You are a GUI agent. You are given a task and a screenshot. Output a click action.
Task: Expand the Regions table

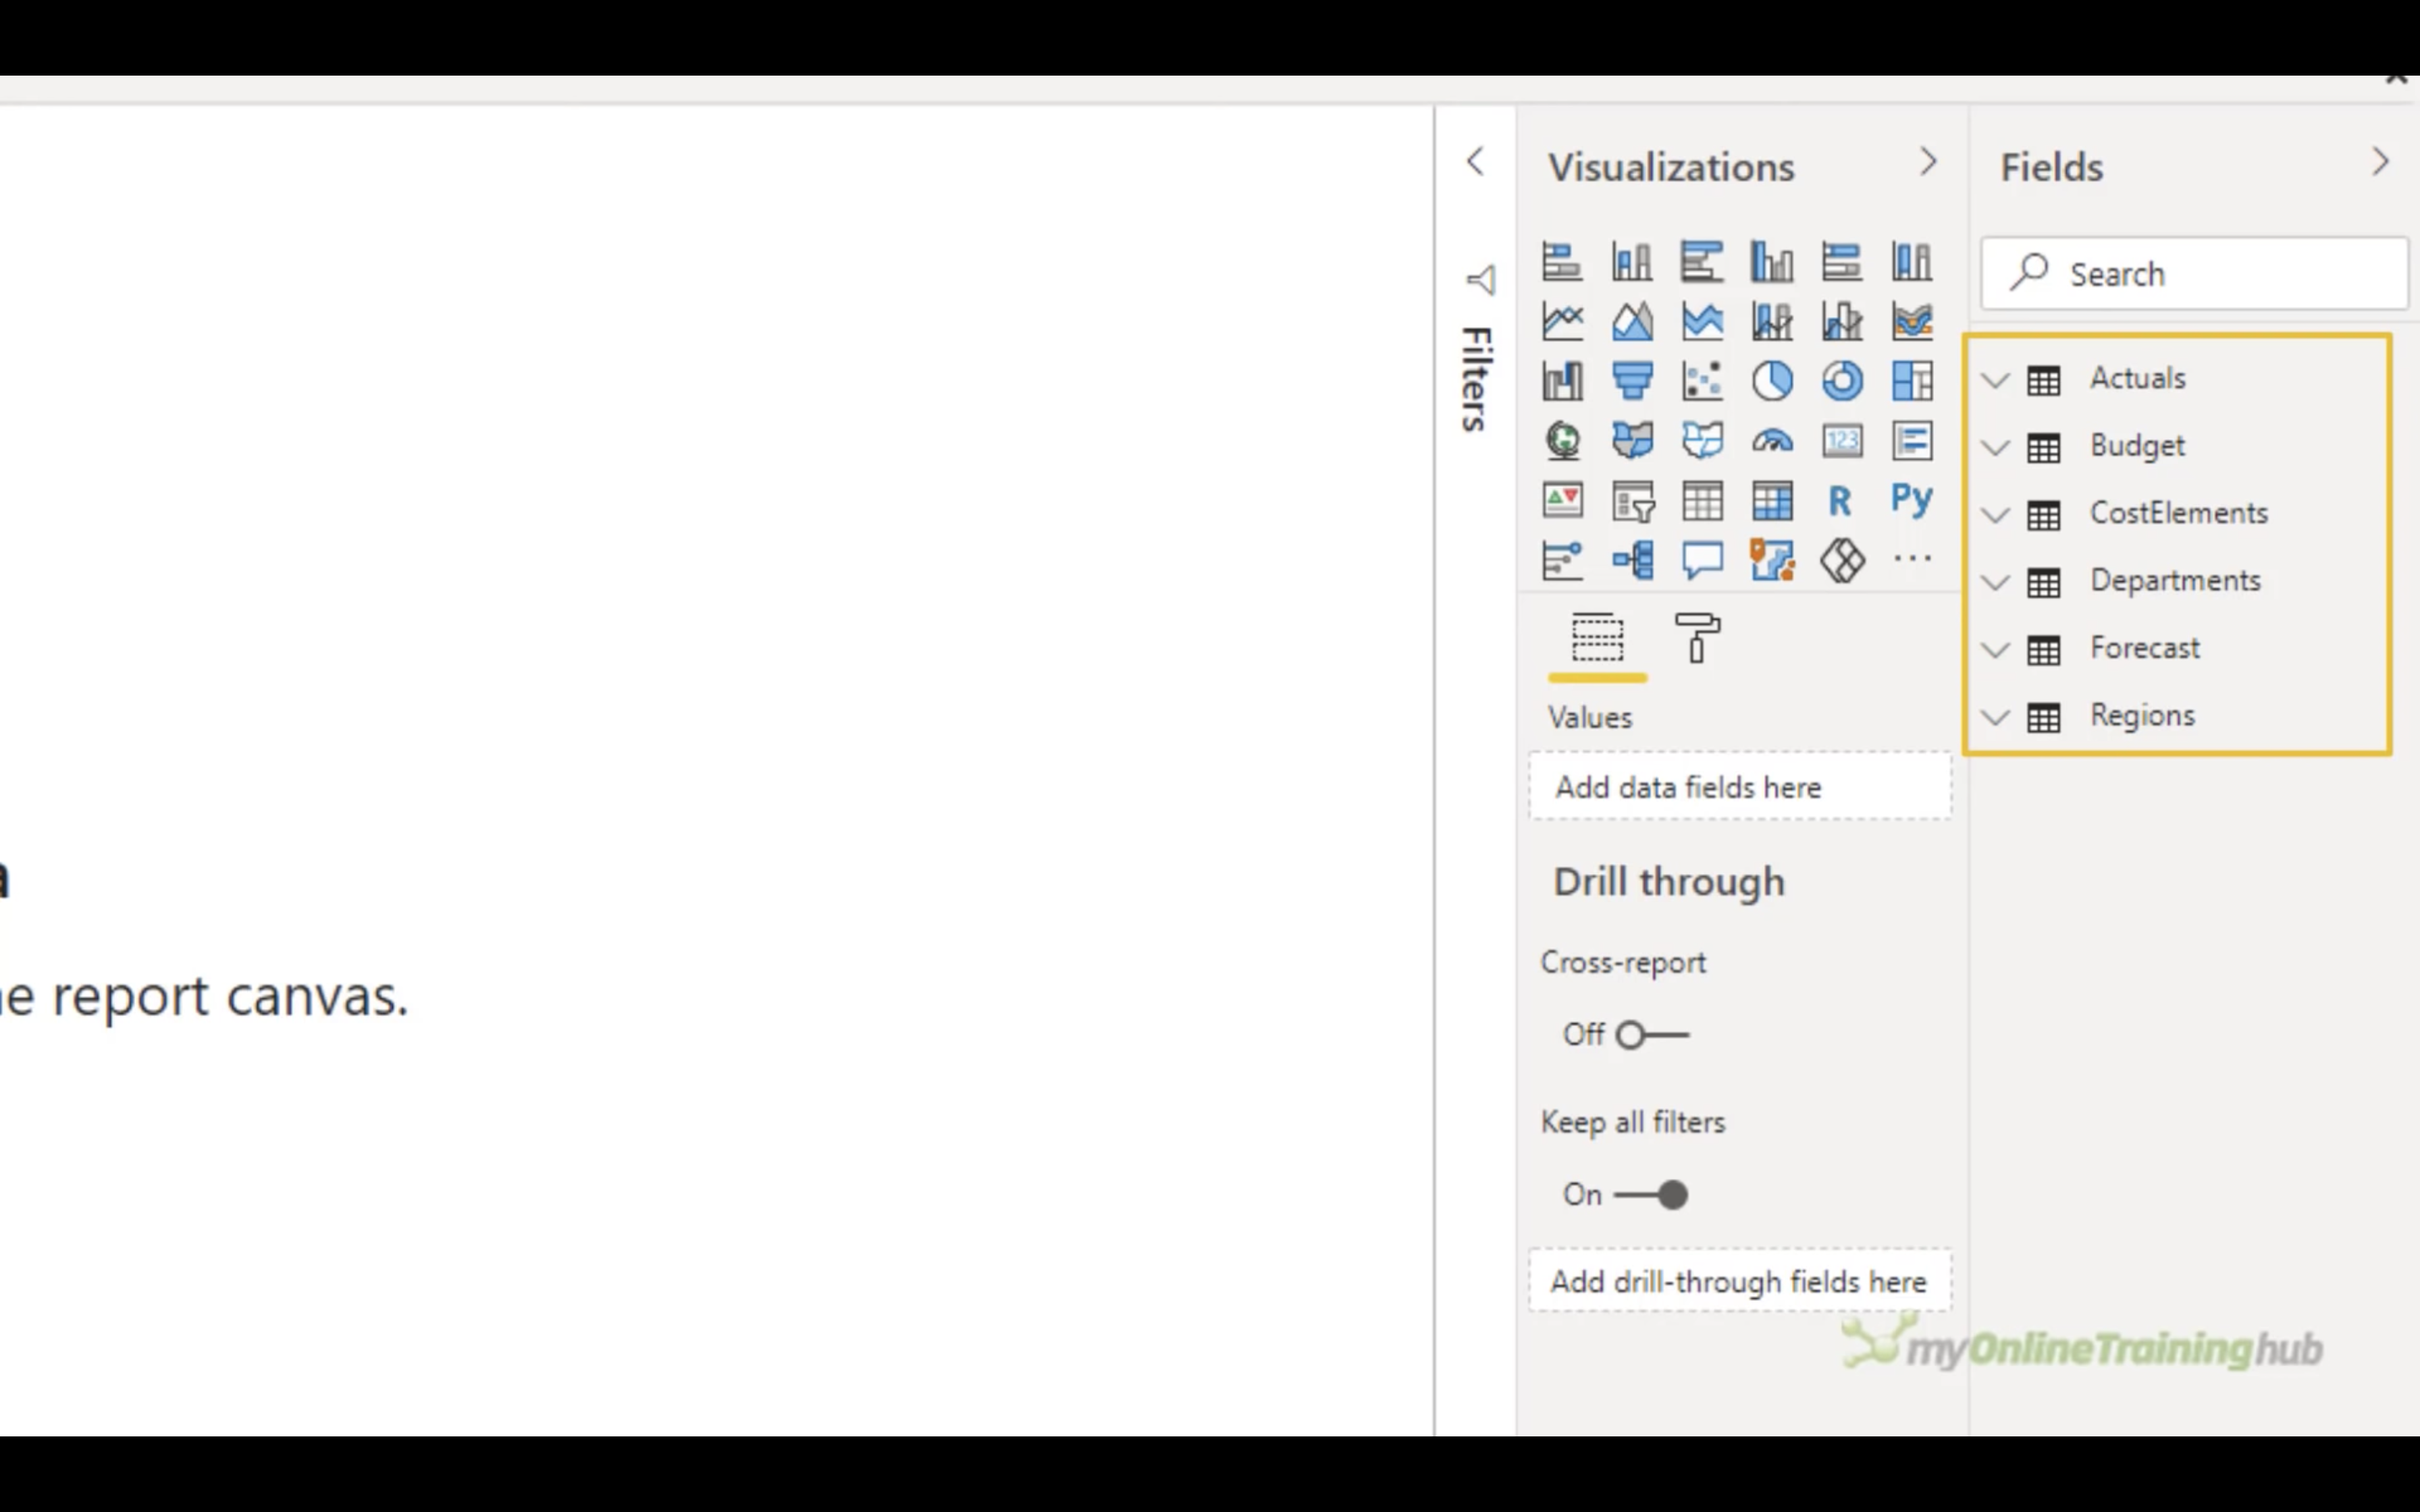click(1996, 717)
